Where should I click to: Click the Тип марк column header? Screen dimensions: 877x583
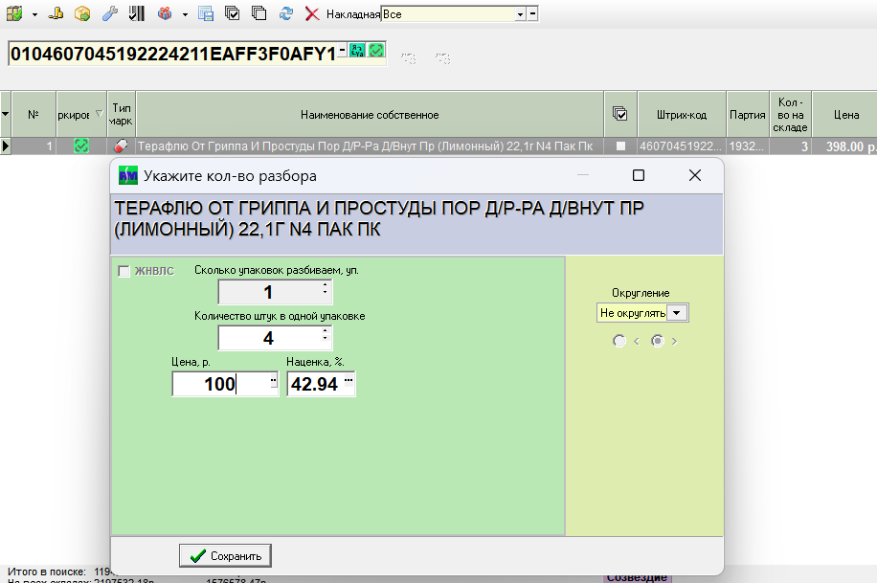pyautogui.click(x=122, y=114)
